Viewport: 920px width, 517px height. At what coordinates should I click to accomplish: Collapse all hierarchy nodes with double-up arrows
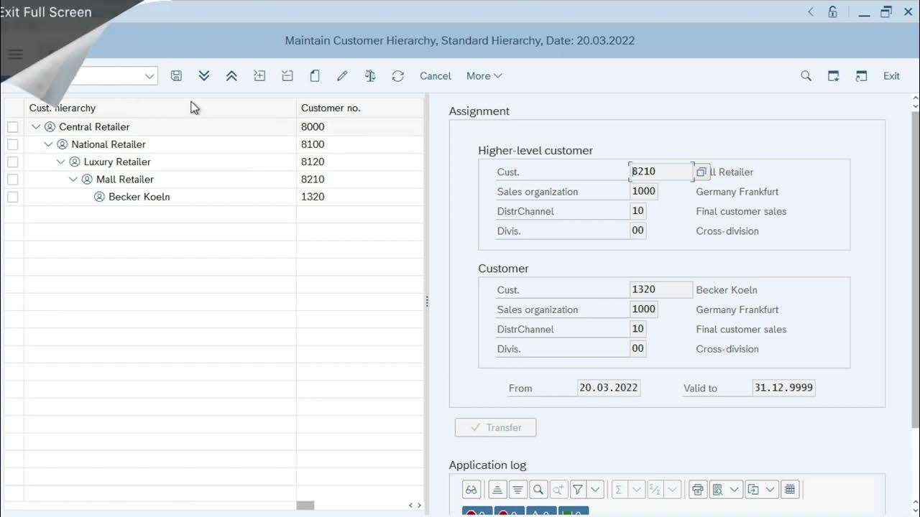231,76
